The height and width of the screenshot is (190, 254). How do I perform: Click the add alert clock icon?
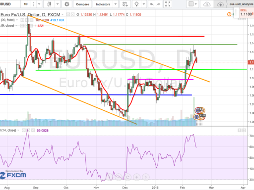pos(125,4)
